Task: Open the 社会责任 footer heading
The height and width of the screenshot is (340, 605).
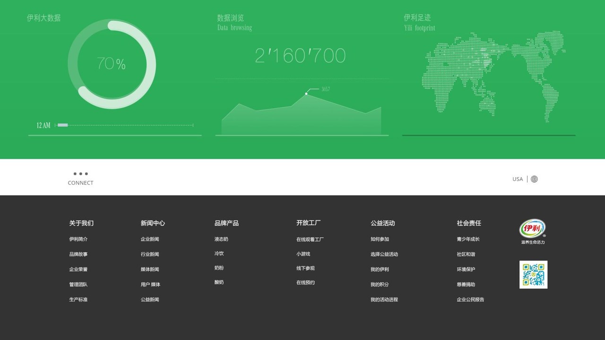Action: coord(469,223)
